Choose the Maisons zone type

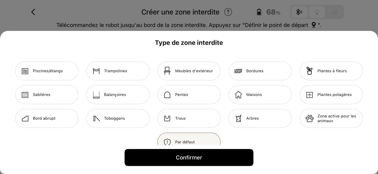pyautogui.click(x=260, y=95)
